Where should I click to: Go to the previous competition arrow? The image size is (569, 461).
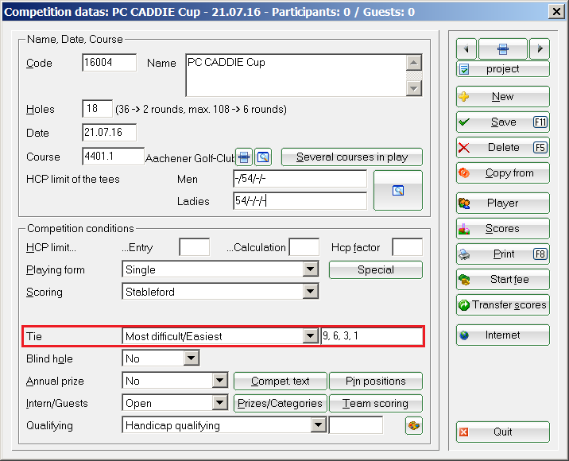tap(466, 48)
